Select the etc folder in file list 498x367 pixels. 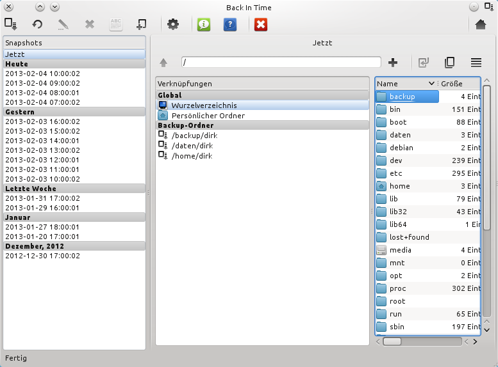click(396, 173)
